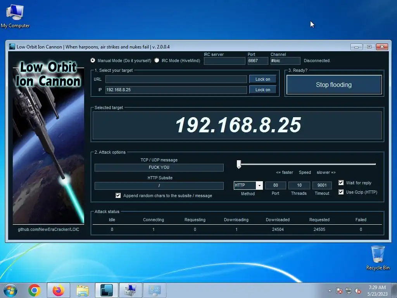Click the 'slower =>' speed label
The height and width of the screenshot is (298, 397).
coord(326,172)
